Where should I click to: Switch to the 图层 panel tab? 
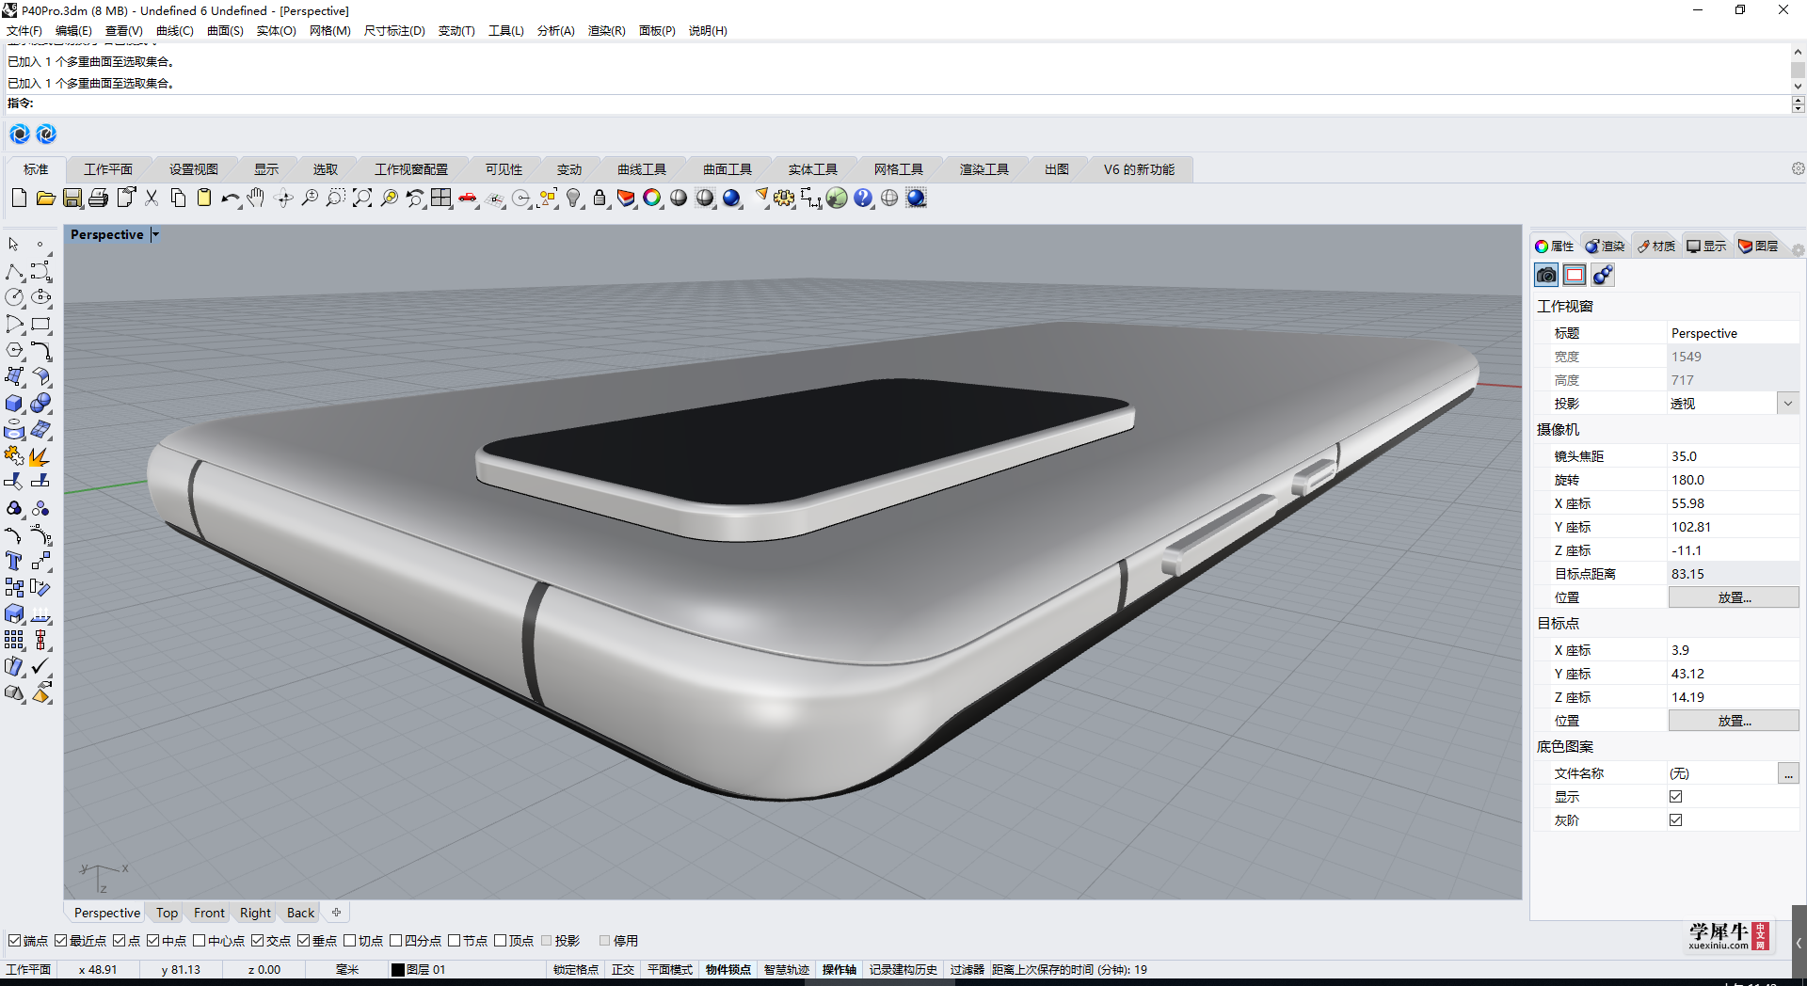[1758, 246]
